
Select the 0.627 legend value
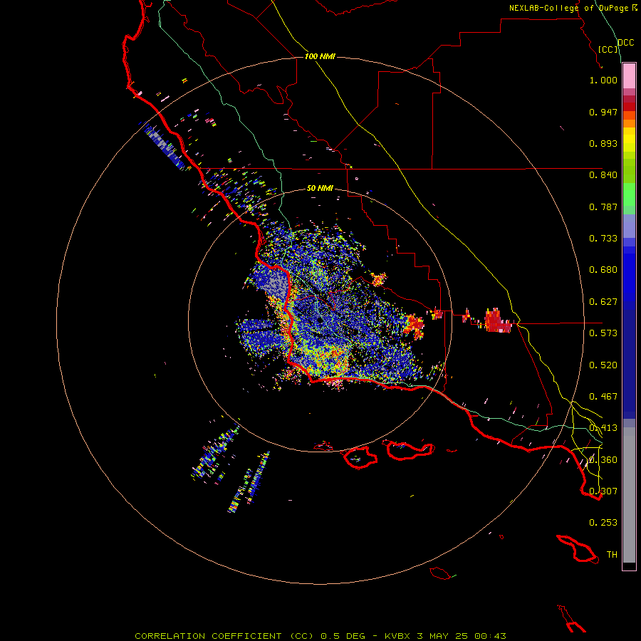pyautogui.click(x=603, y=302)
